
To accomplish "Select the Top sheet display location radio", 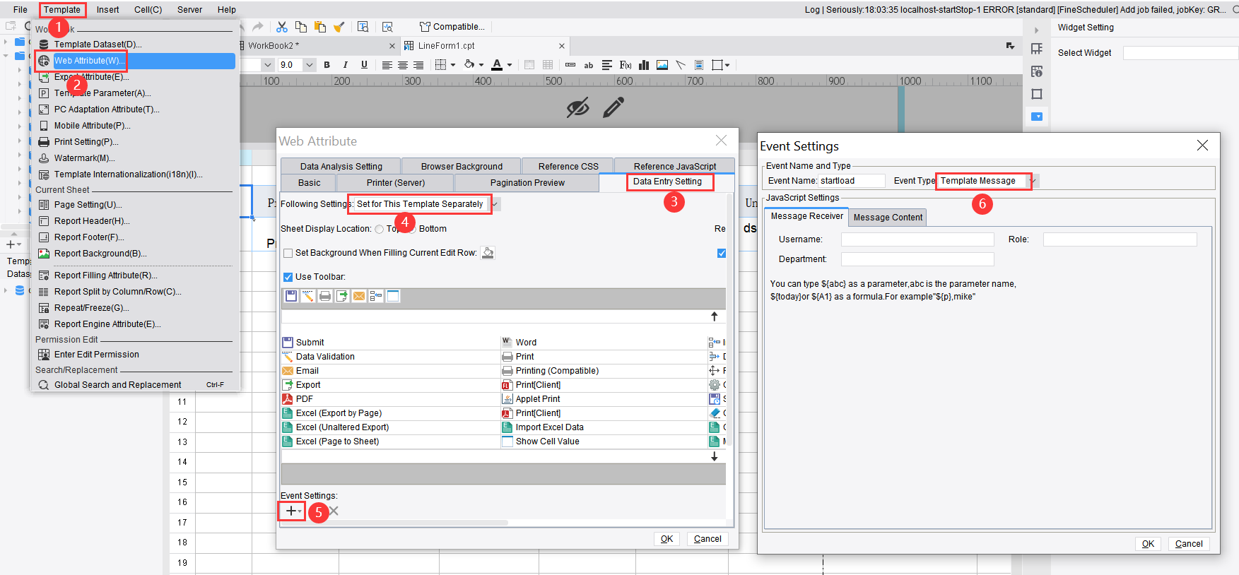I will [380, 229].
